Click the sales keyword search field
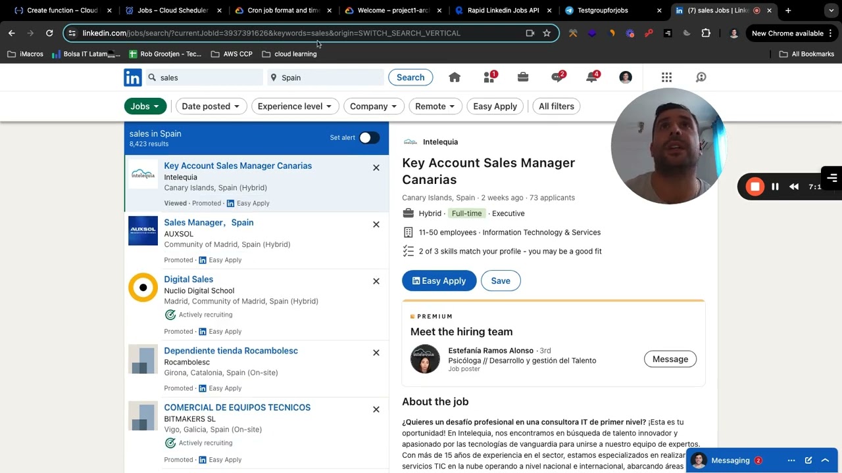The height and width of the screenshot is (473, 842). [x=203, y=78]
